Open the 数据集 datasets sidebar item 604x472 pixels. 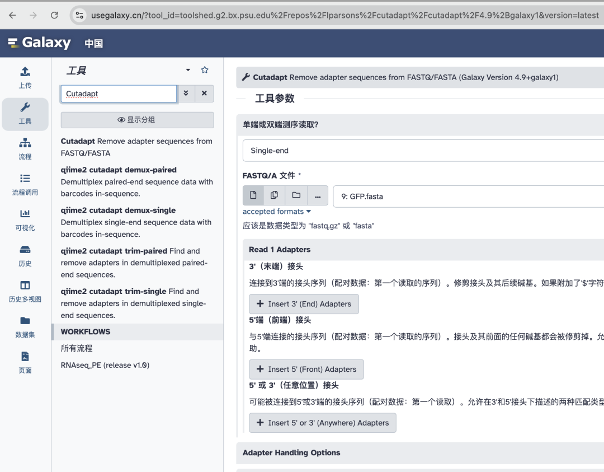pos(25,327)
